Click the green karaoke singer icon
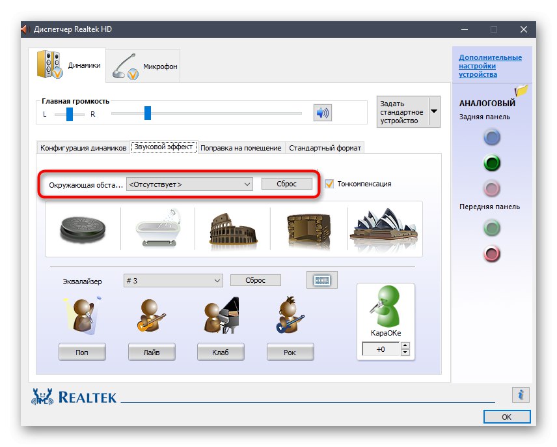The height and width of the screenshot is (447, 557). coord(385,306)
